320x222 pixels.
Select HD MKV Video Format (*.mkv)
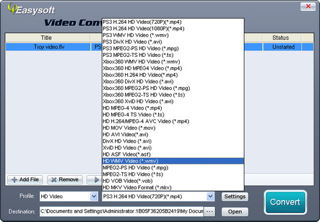coord(173,188)
